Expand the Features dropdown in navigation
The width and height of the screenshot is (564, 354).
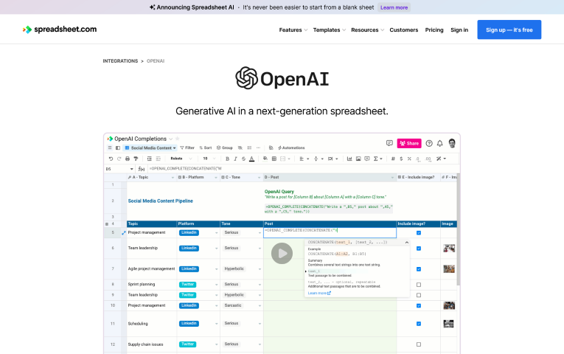click(x=293, y=30)
